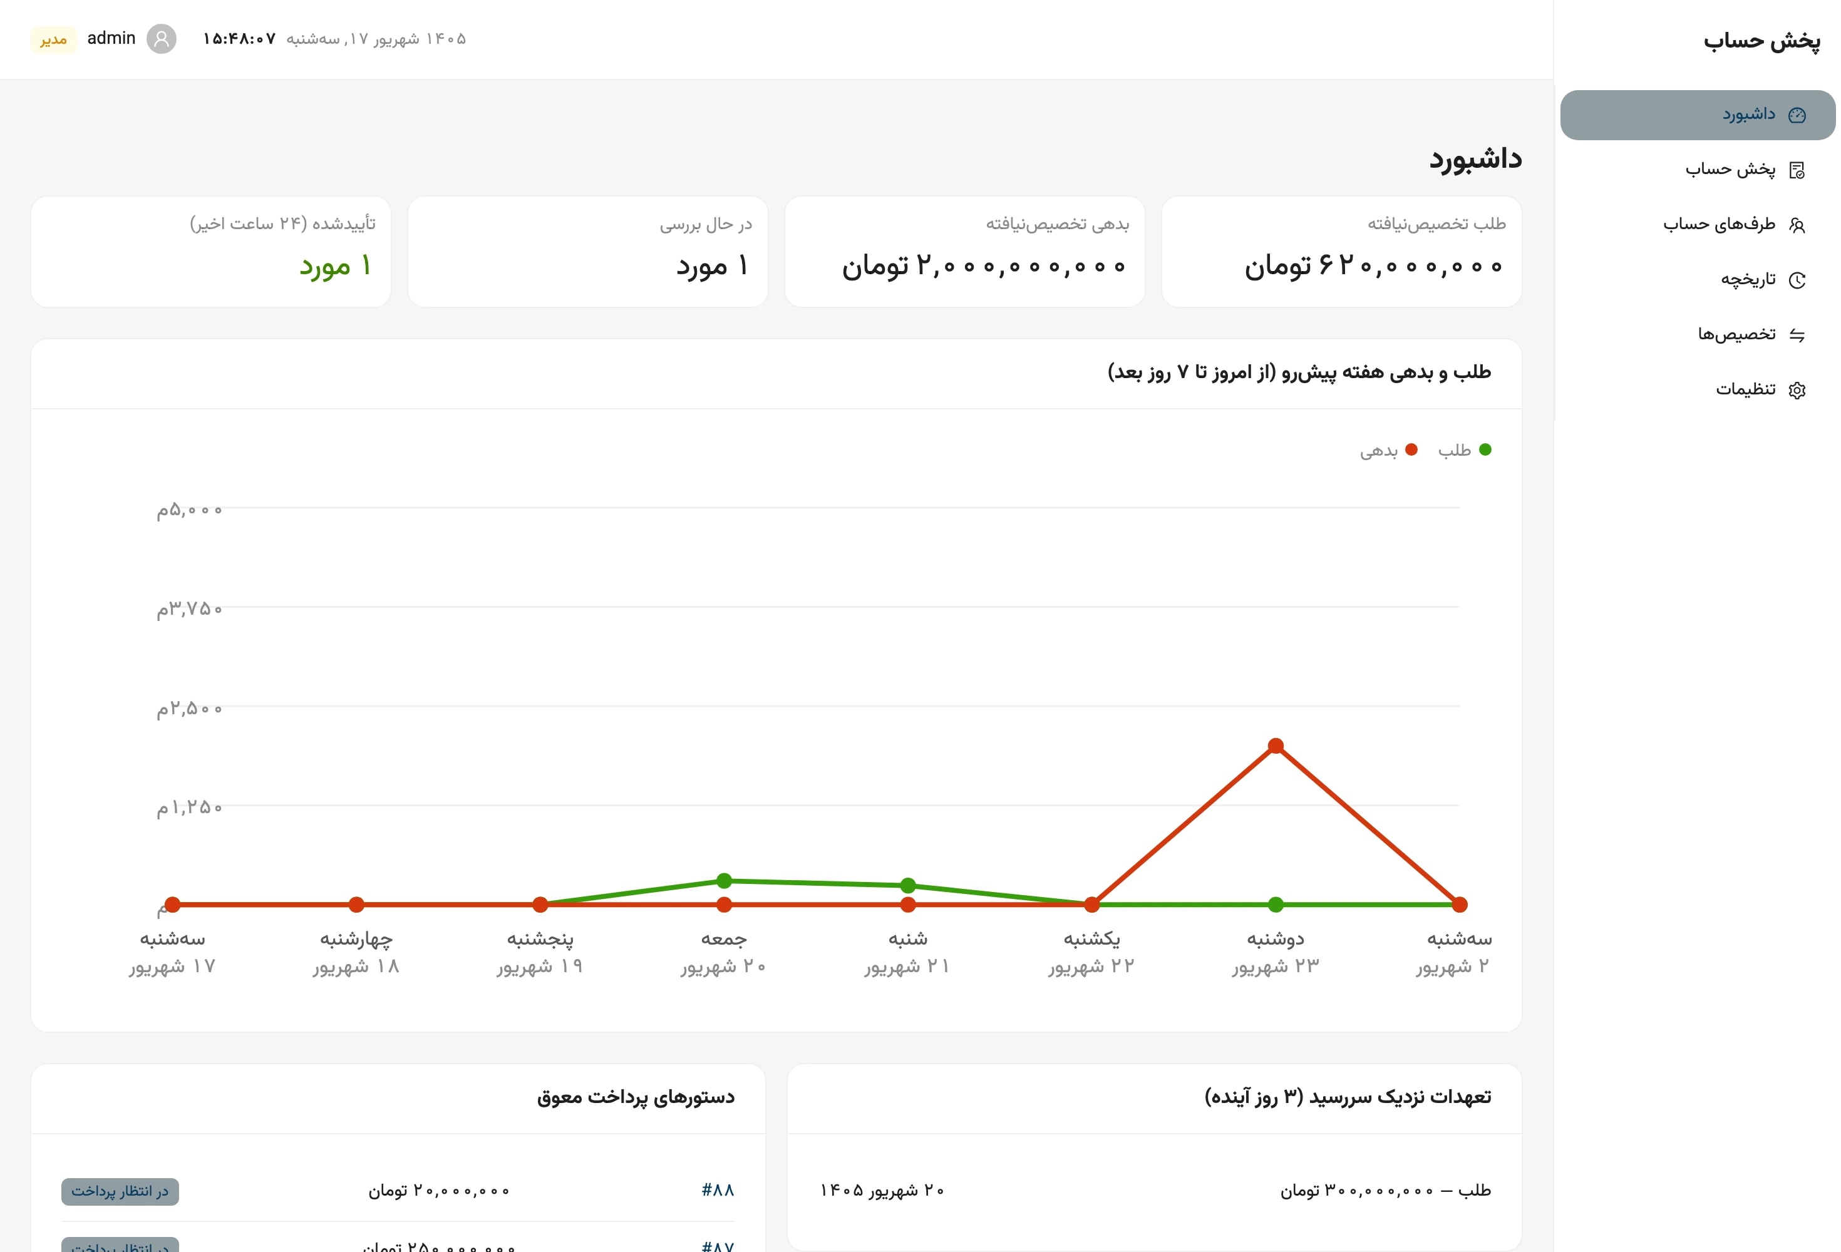Open payment order #۸۸ link
This screenshot has height=1252, width=1841.
718,1189
